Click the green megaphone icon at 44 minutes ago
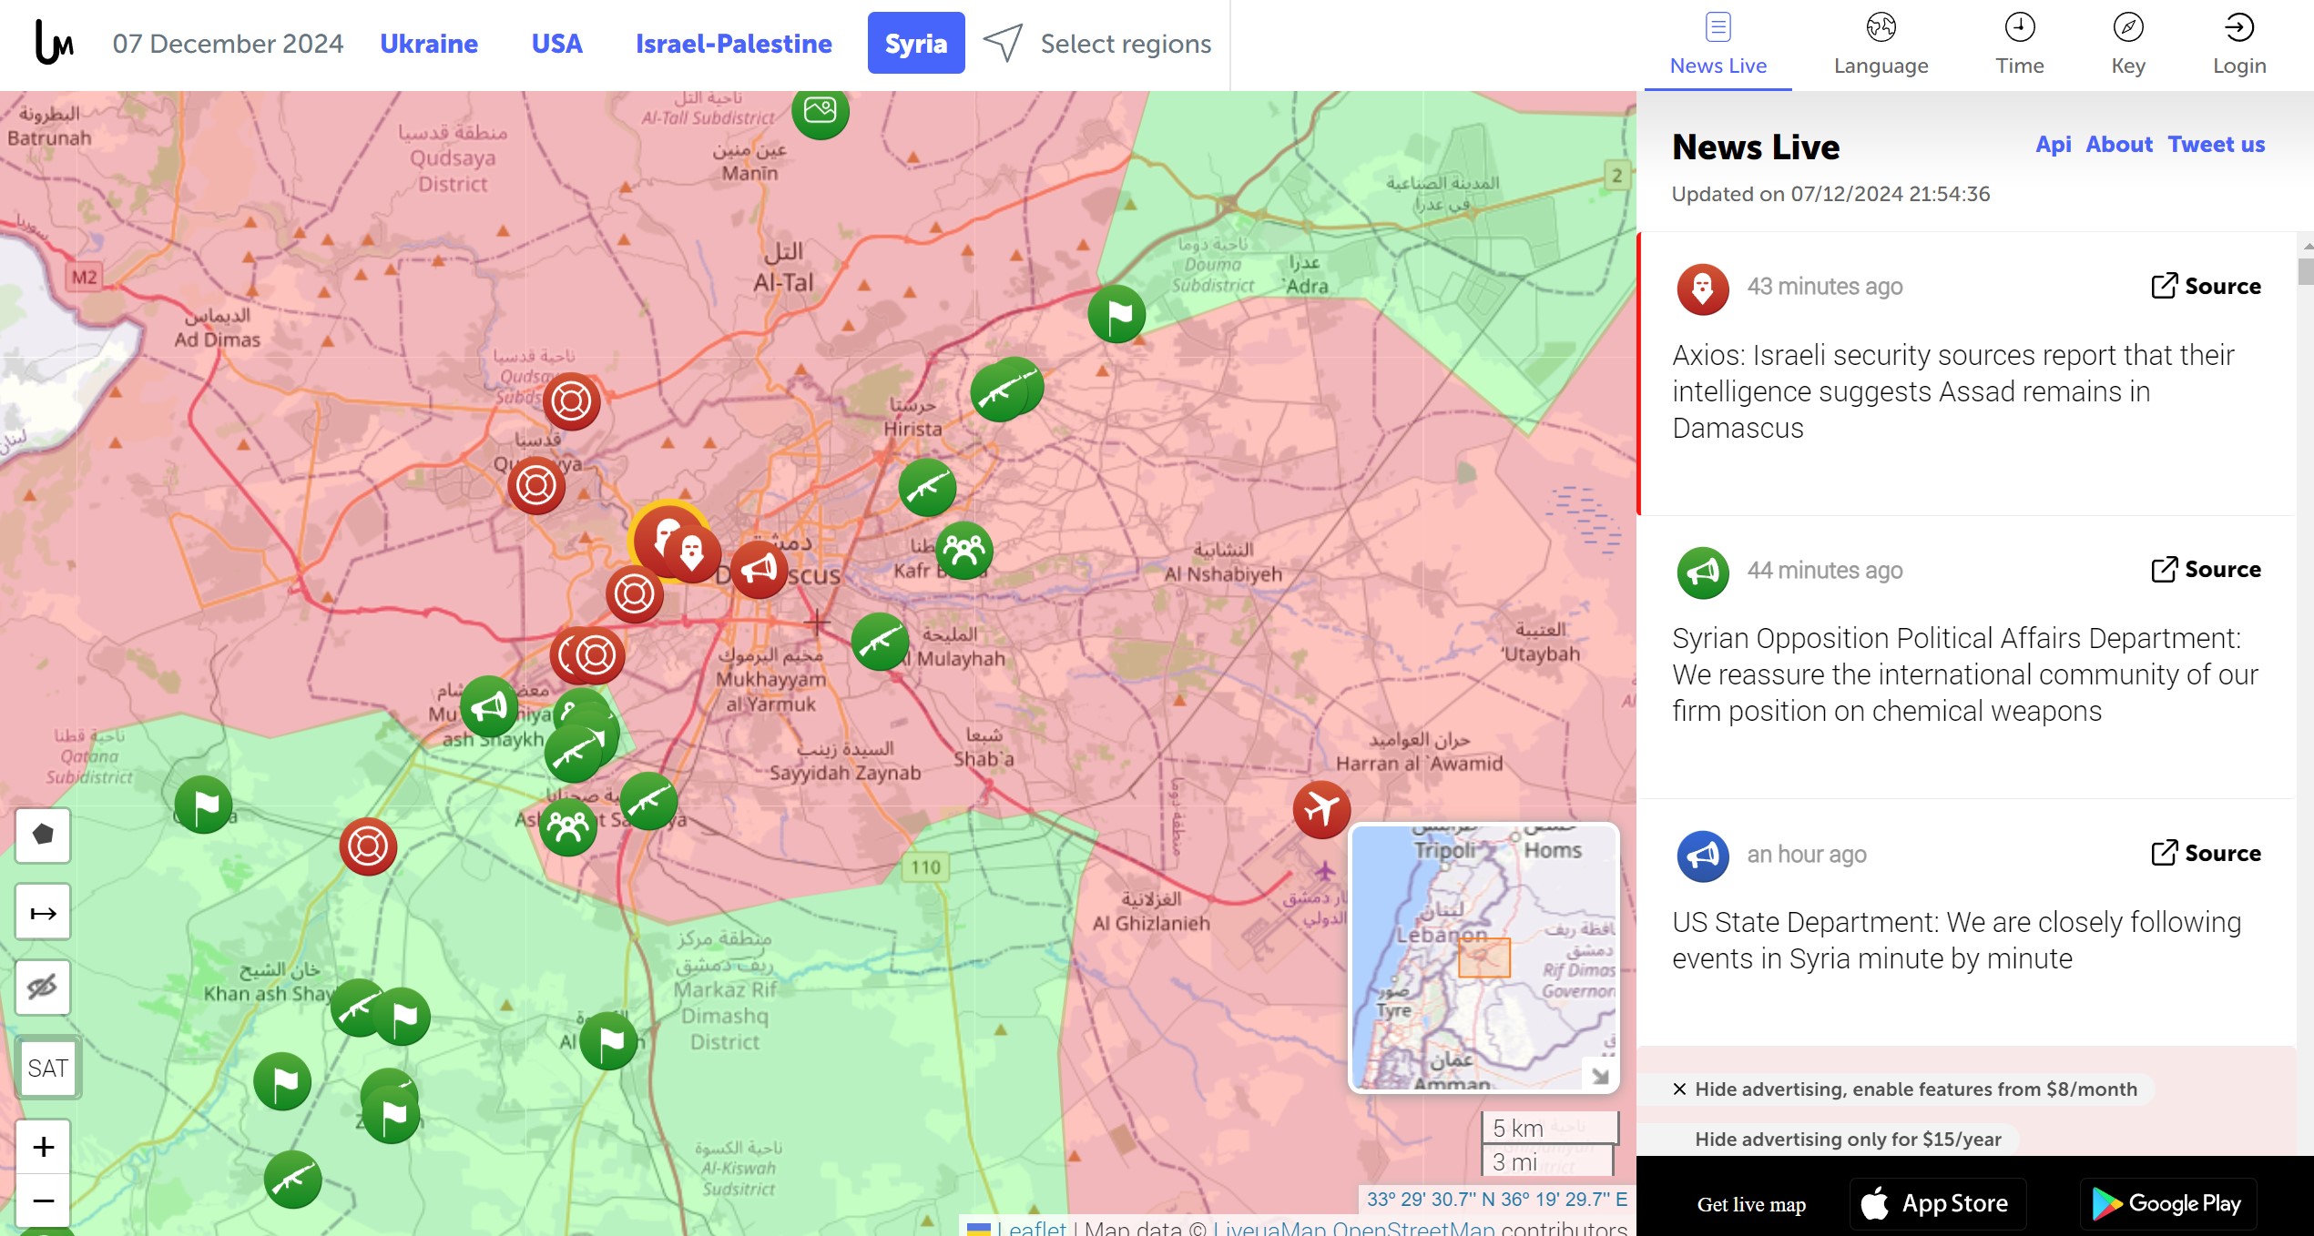2314x1236 pixels. coord(1702,572)
